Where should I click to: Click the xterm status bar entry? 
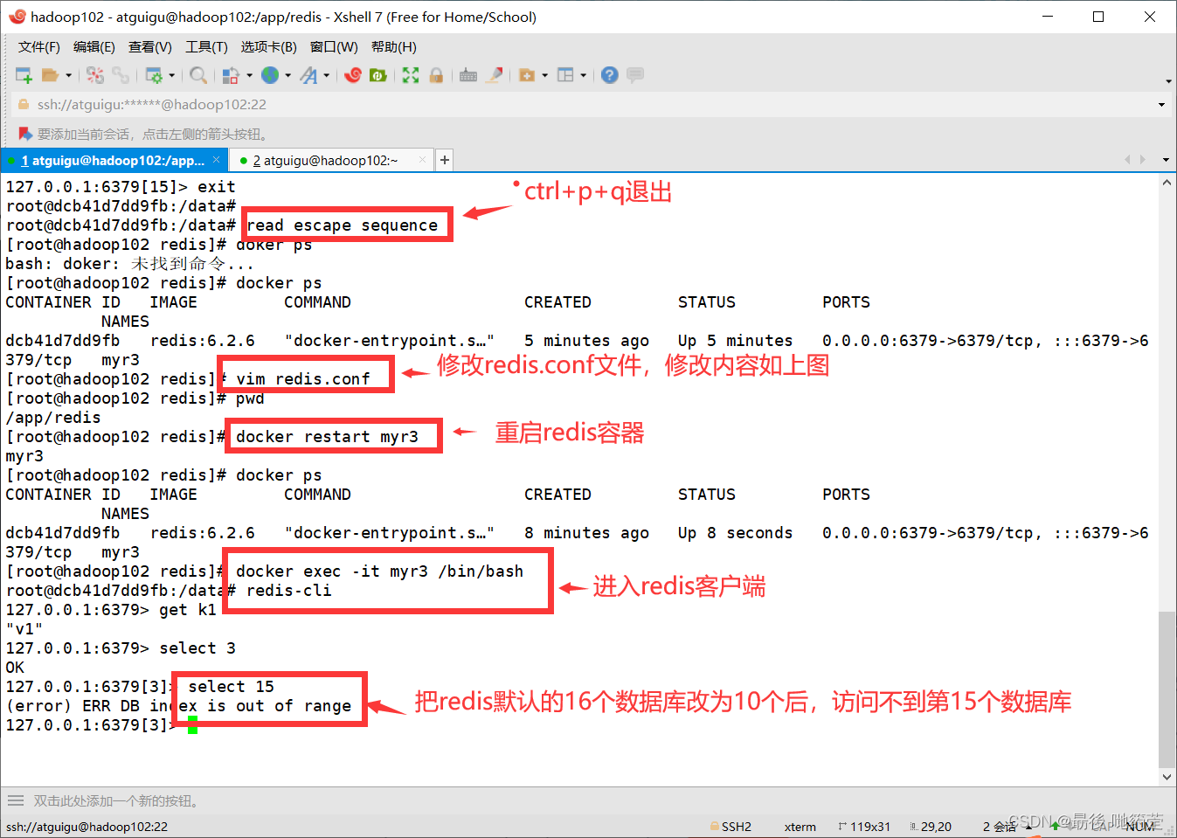click(x=800, y=827)
